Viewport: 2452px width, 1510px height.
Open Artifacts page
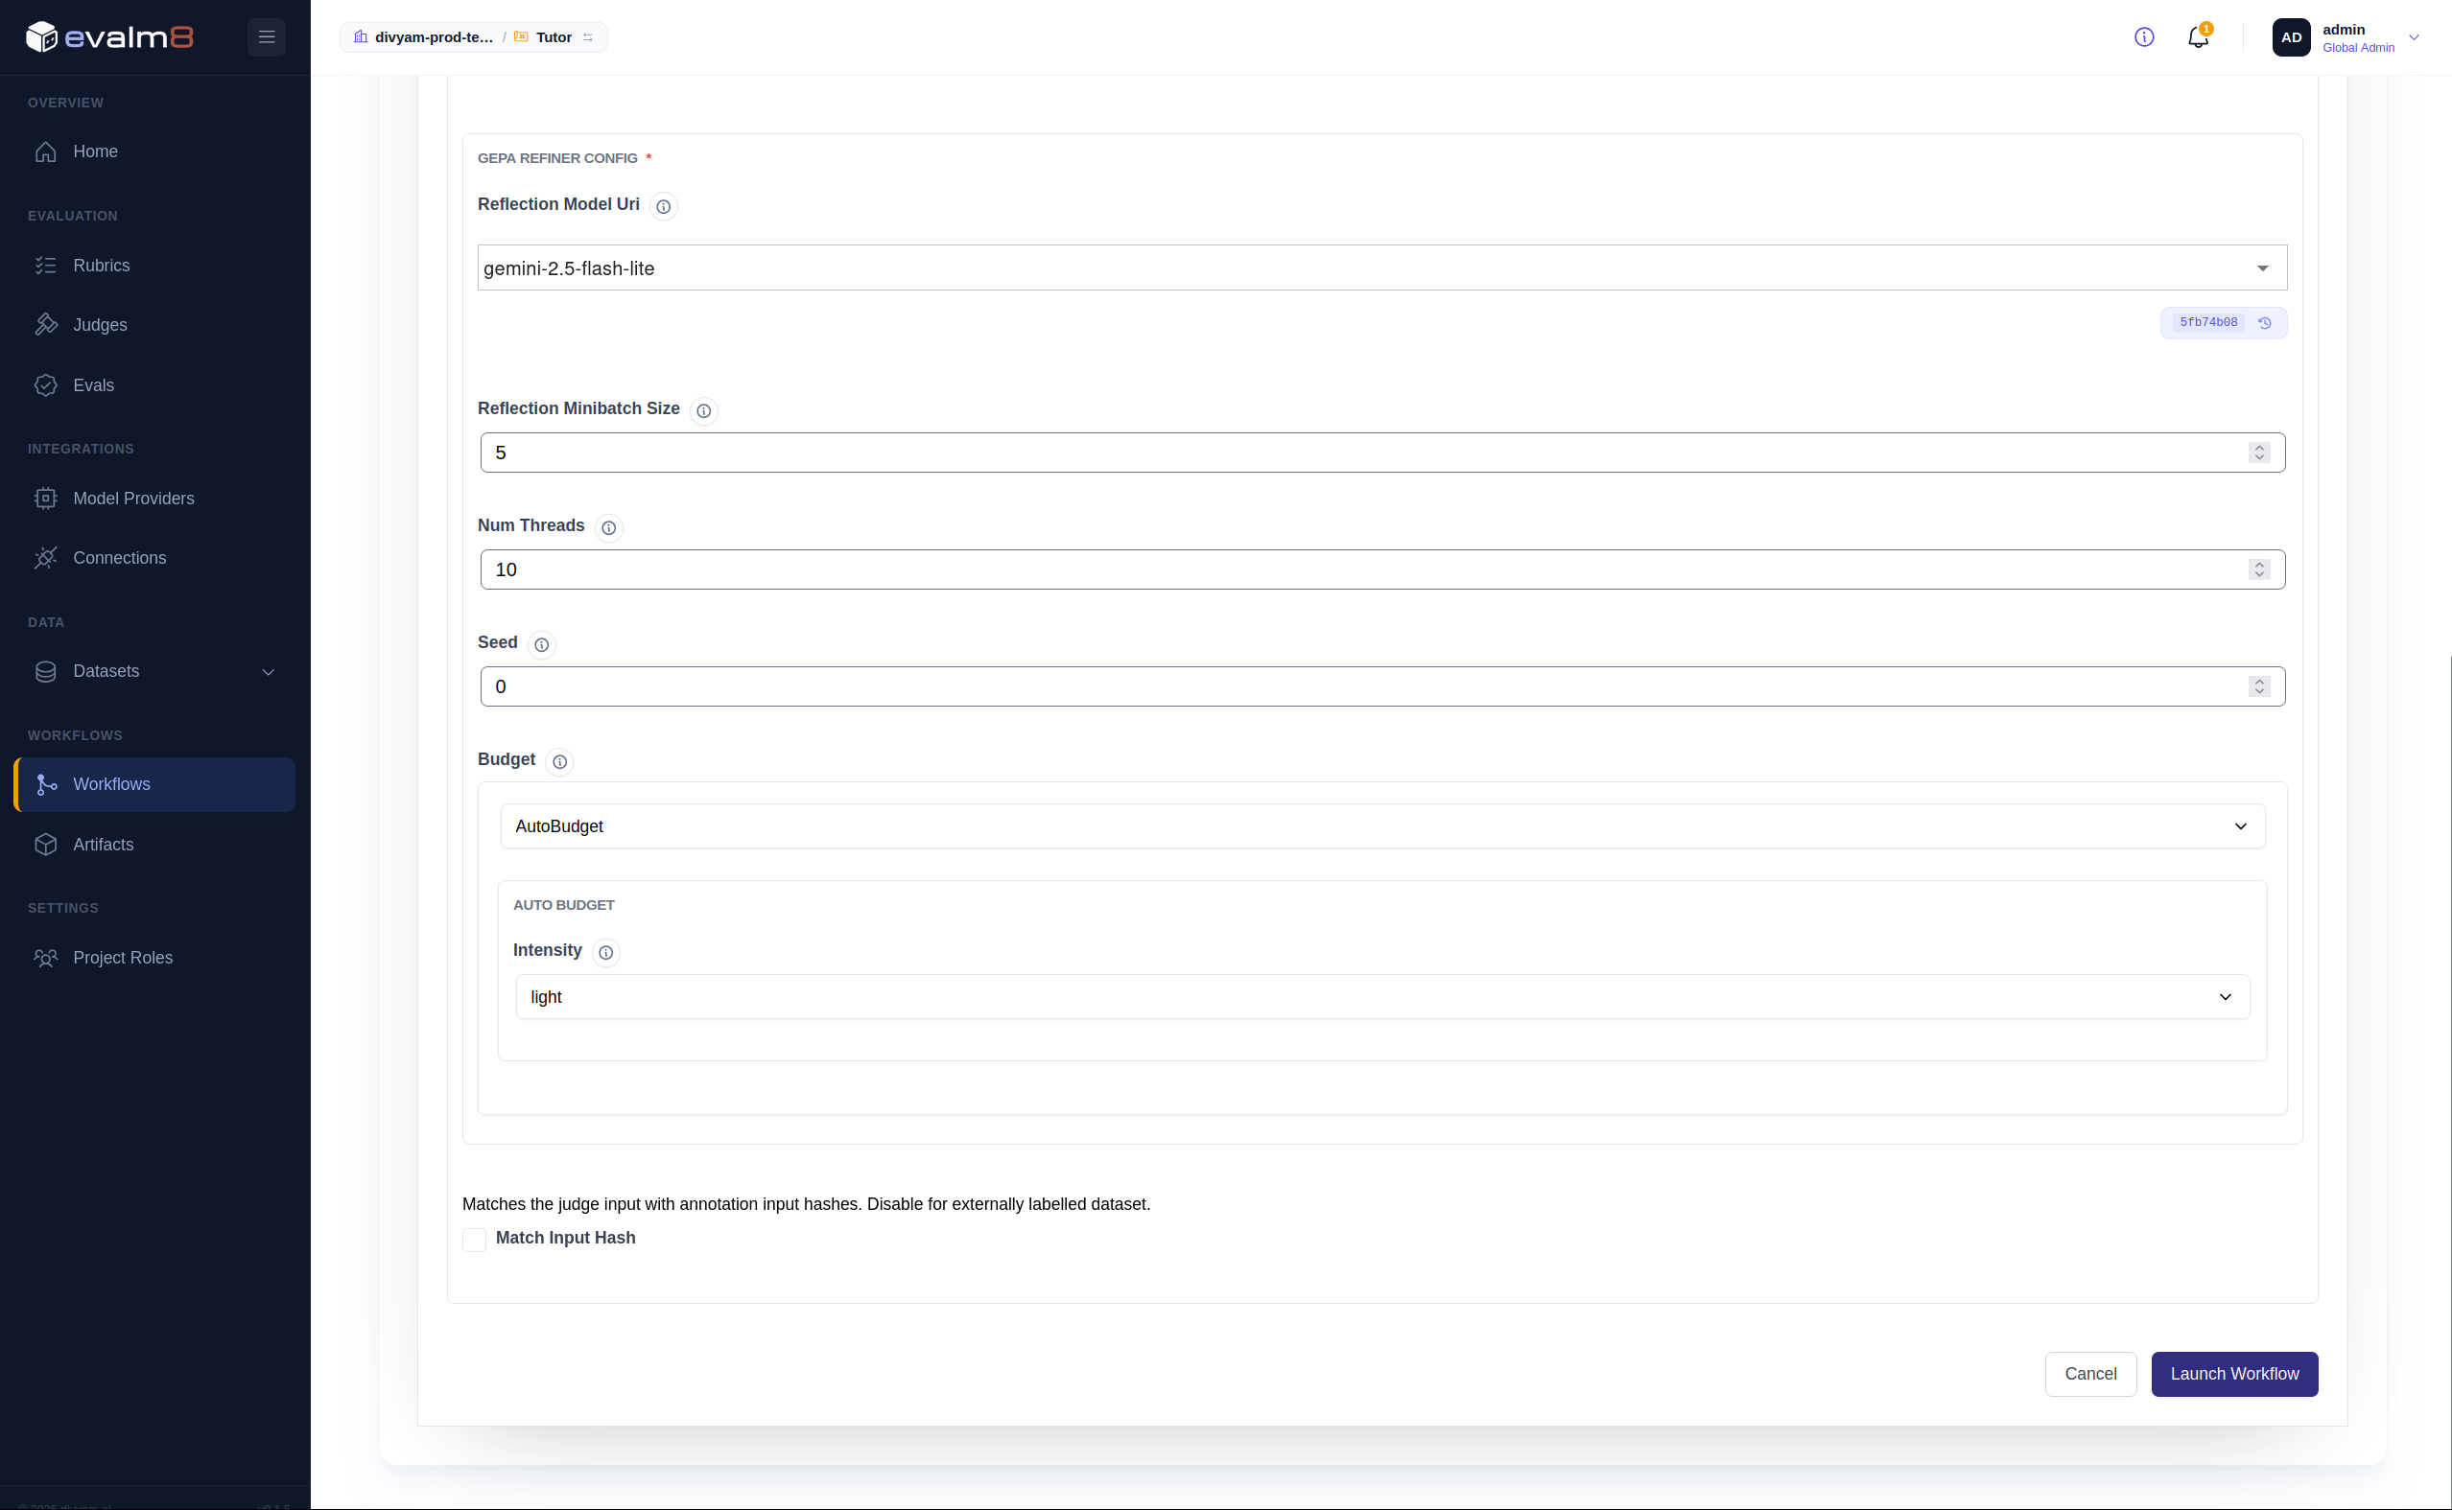point(154,844)
